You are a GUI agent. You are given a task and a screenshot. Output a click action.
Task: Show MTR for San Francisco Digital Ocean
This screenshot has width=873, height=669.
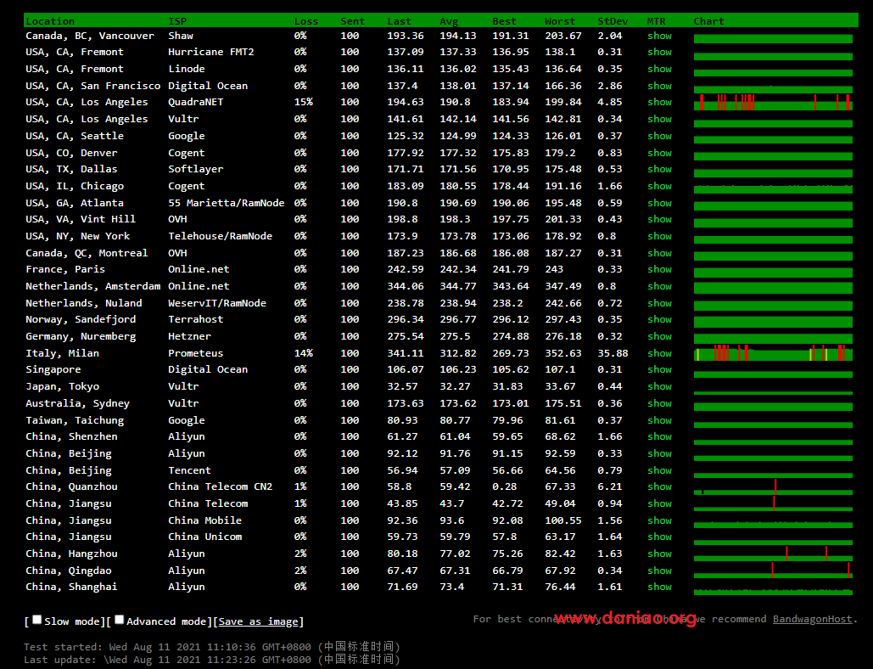(660, 86)
